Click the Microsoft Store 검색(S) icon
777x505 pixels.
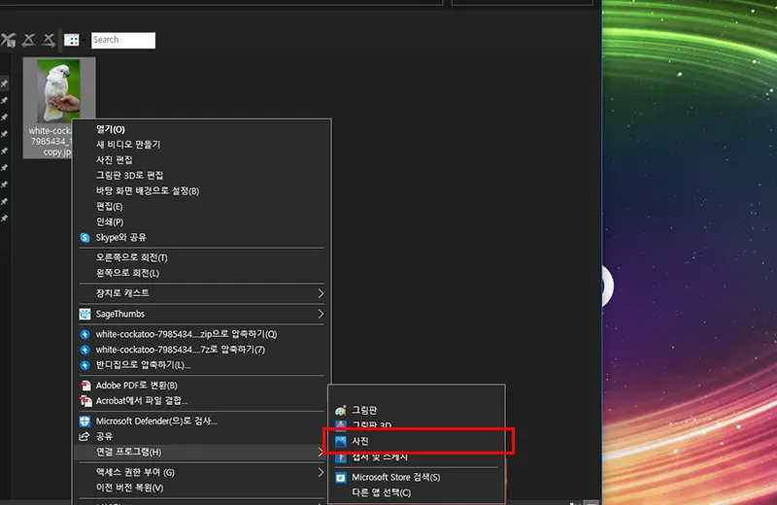point(341,477)
